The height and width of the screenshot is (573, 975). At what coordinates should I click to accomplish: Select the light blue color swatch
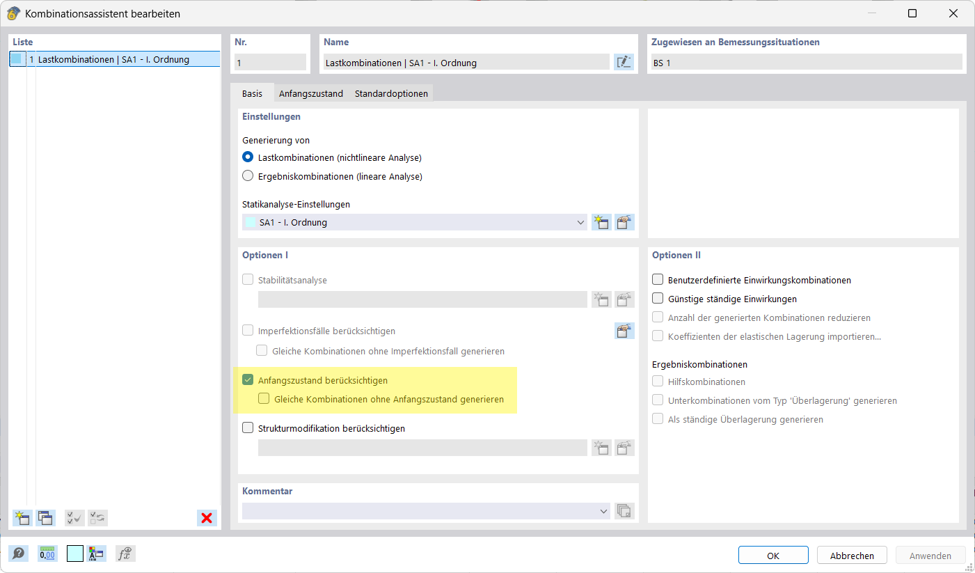(74, 554)
